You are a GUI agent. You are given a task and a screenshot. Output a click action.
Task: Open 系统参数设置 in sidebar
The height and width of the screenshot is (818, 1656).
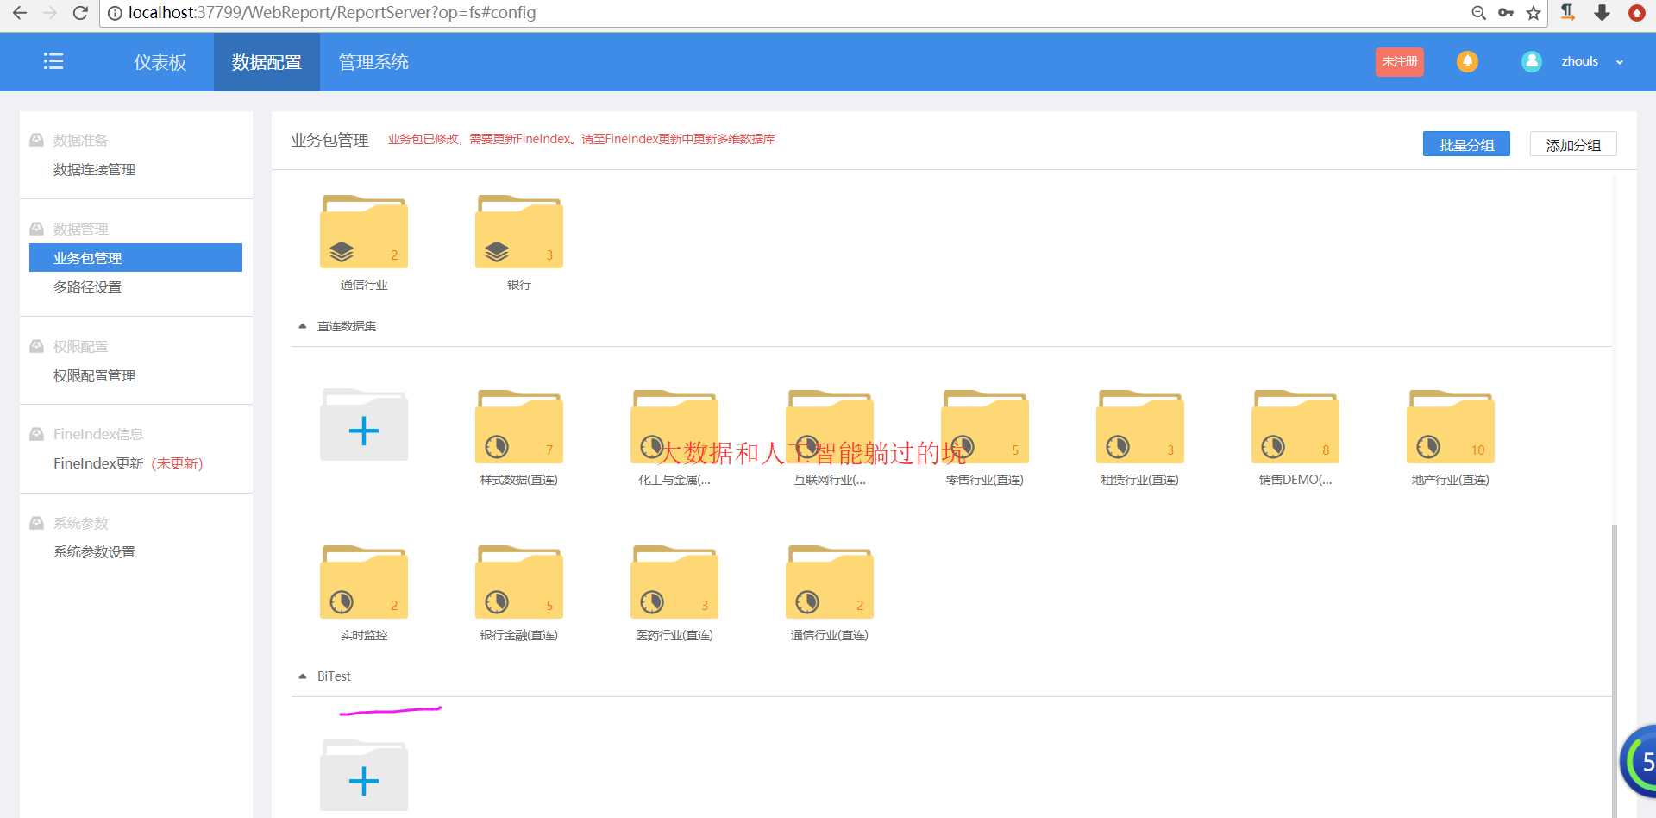(94, 552)
